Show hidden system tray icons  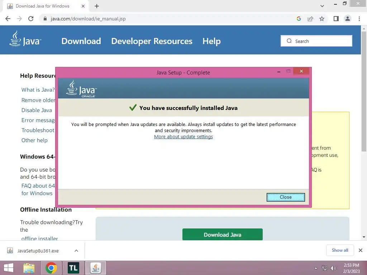[x=316, y=268]
